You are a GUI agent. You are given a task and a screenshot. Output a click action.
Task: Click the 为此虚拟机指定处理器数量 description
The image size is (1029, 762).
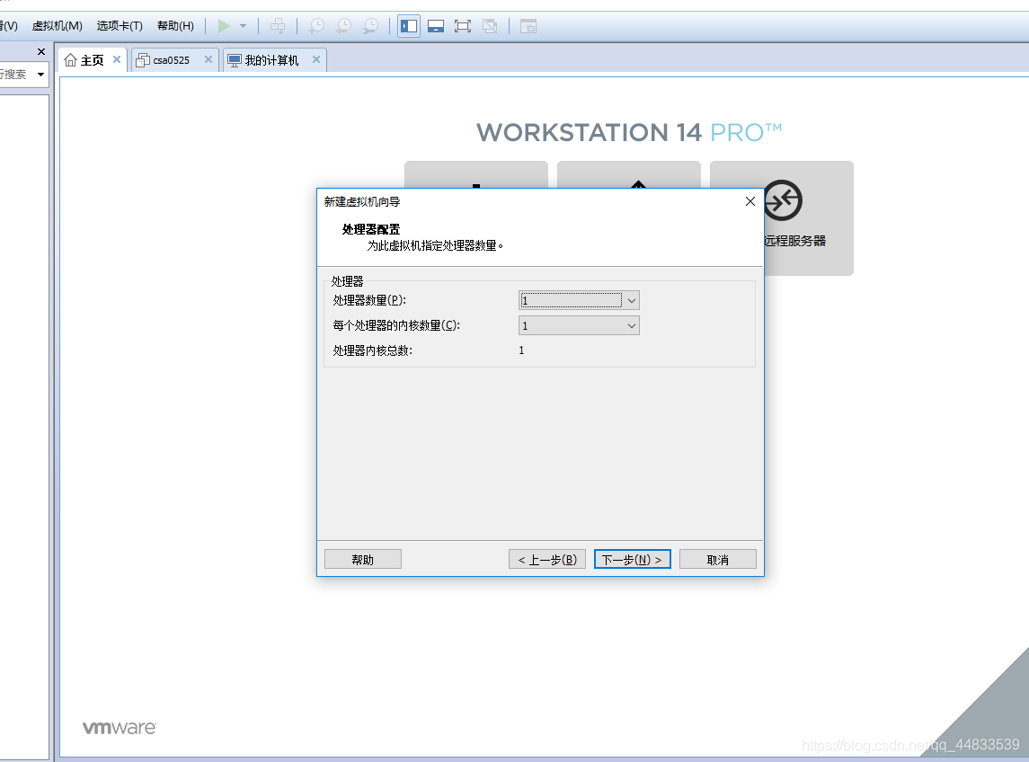pyautogui.click(x=435, y=245)
